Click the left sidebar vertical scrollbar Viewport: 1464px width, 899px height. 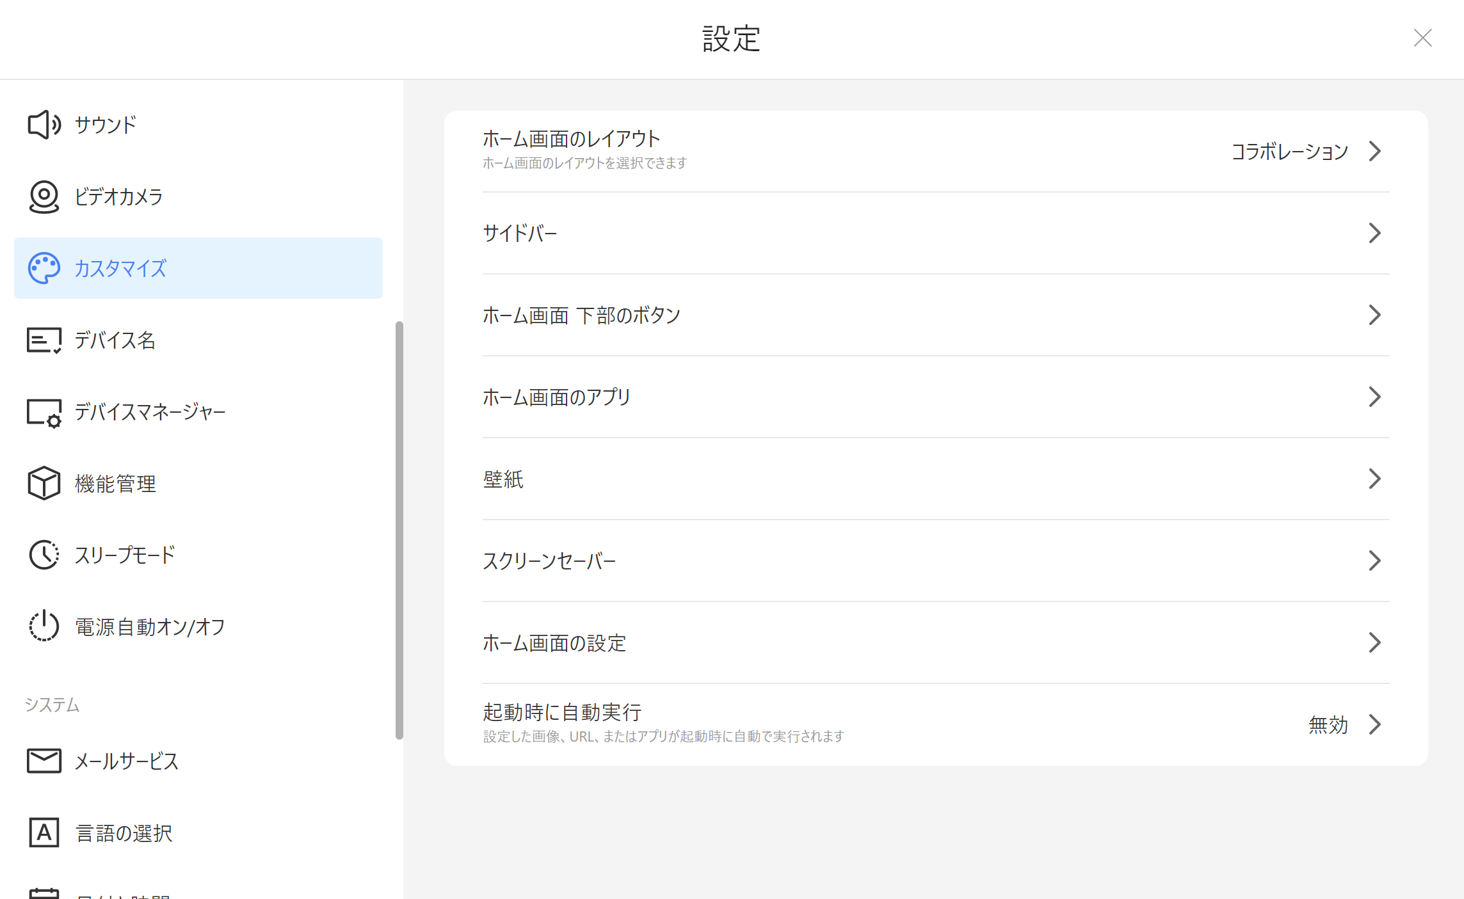(x=399, y=530)
